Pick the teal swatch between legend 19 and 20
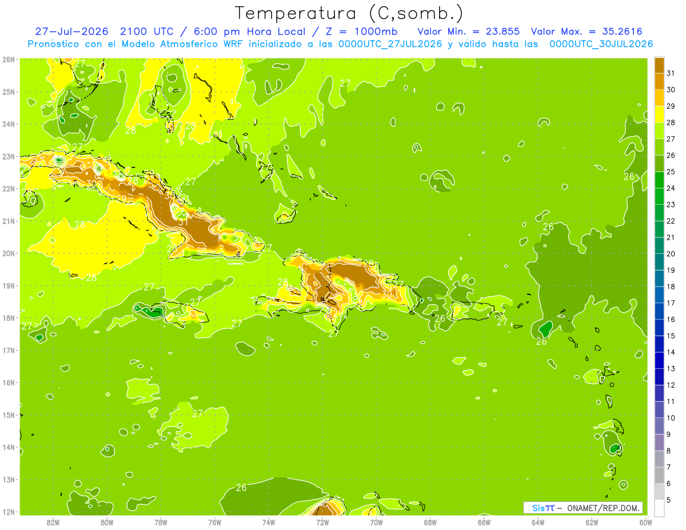 [x=659, y=262]
